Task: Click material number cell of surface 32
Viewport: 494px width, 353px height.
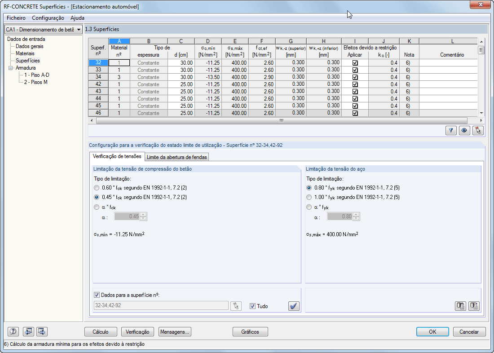Action: pos(119,63)
